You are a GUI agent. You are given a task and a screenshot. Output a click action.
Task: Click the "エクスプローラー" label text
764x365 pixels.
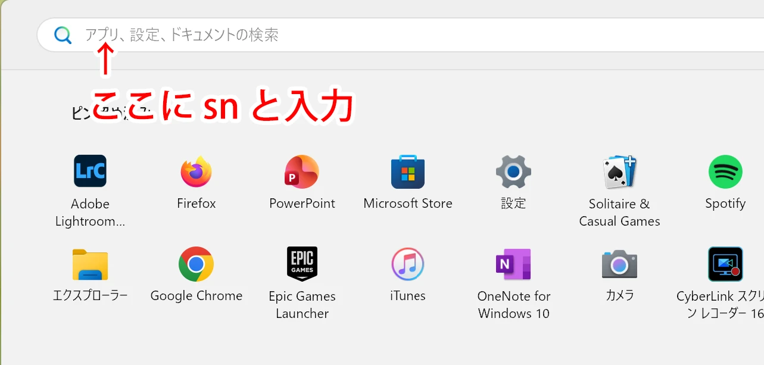point(90,295)
